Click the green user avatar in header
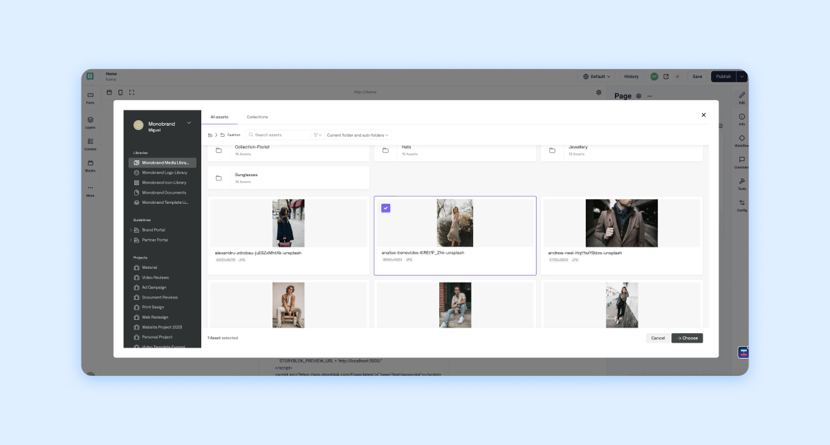 click(654, 77)
